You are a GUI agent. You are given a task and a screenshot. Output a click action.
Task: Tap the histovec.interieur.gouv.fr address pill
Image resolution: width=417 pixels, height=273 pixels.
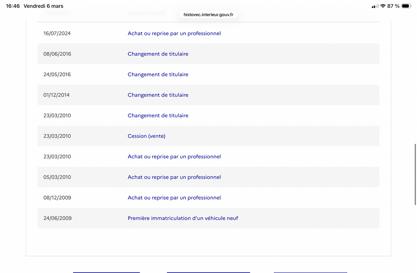(x=208, y=15)
